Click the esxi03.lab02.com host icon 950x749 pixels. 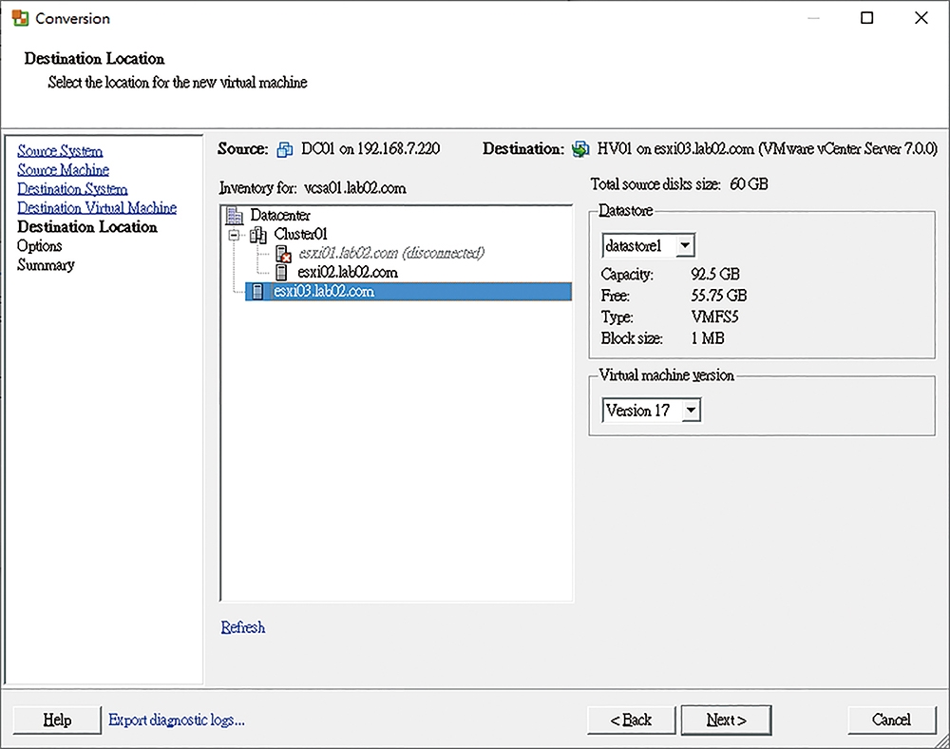point(257,292)
